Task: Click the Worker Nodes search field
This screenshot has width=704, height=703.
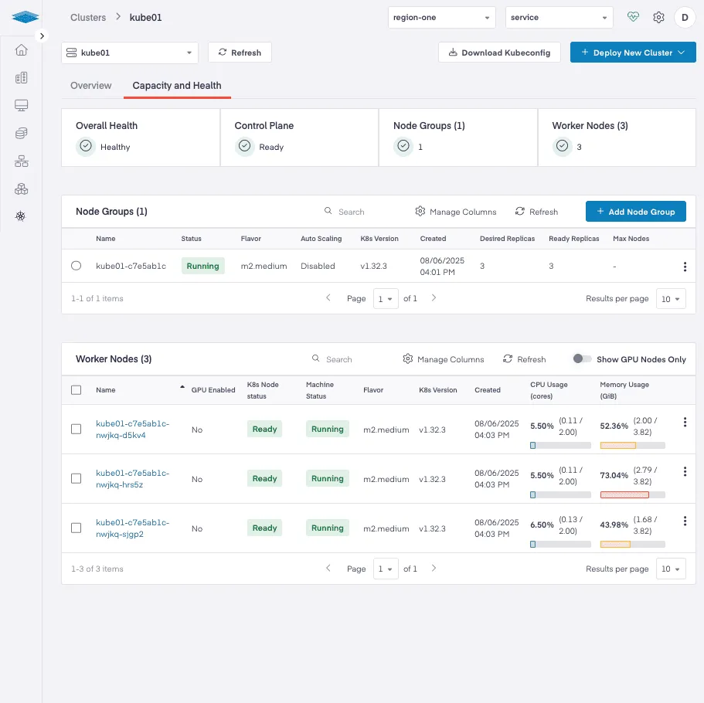Action: click(x=339, y=359)
